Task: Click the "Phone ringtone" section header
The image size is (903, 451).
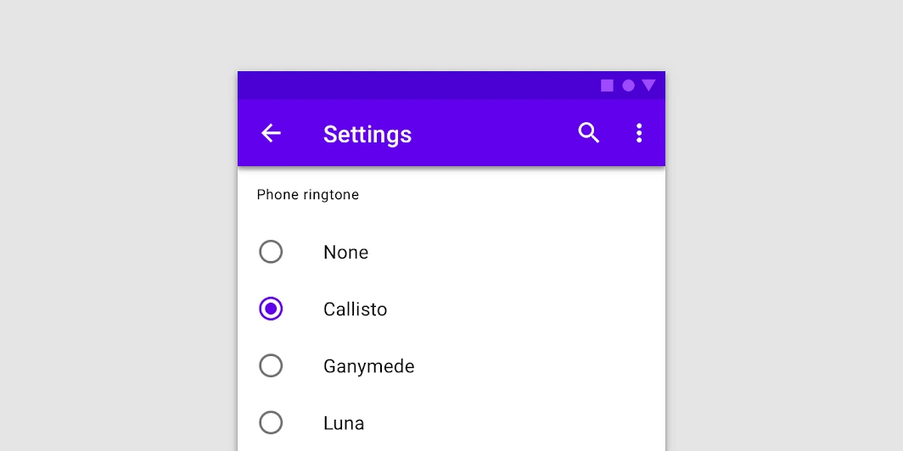Action: click(308, 195)
